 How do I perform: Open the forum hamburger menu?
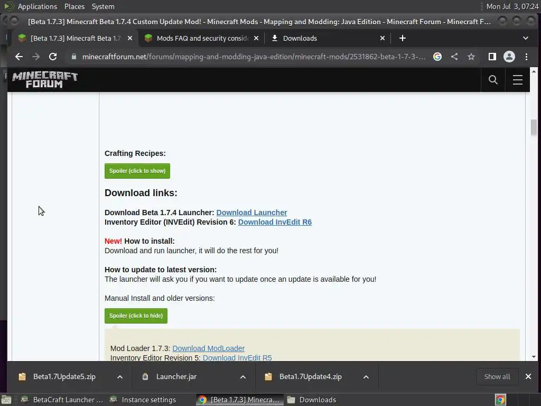(x=518, y=80)
